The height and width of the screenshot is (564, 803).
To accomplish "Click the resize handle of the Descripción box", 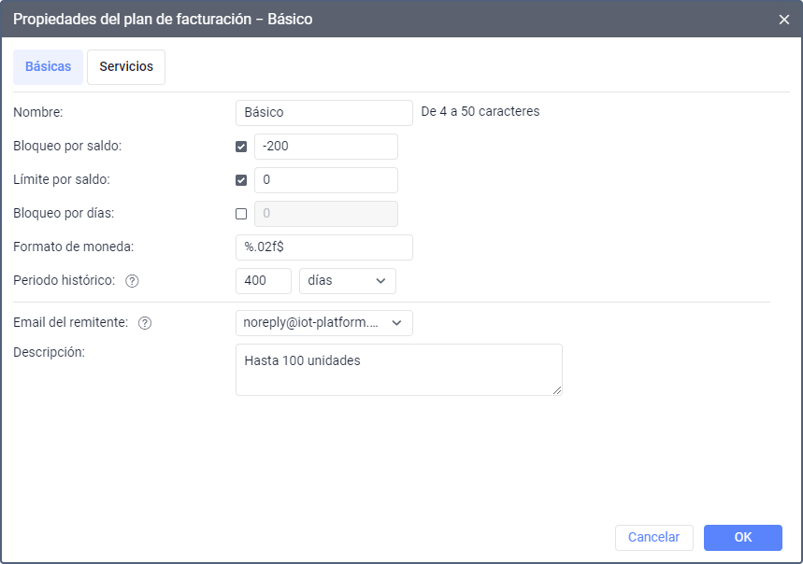I will point(557,390).
